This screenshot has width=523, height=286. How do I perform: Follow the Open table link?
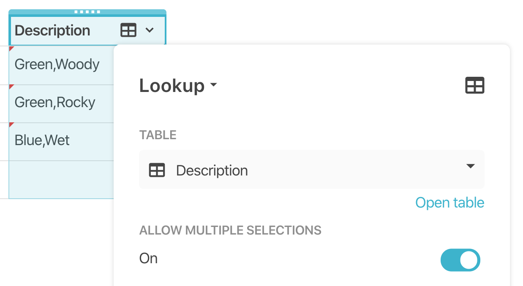pos(449,202)
